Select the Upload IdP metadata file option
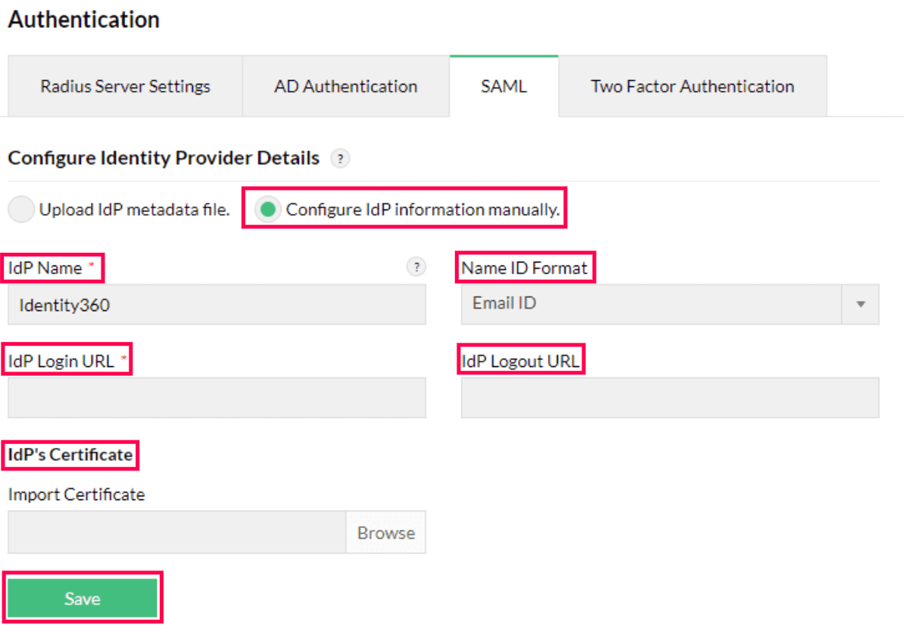 click(x=22, y=210)
